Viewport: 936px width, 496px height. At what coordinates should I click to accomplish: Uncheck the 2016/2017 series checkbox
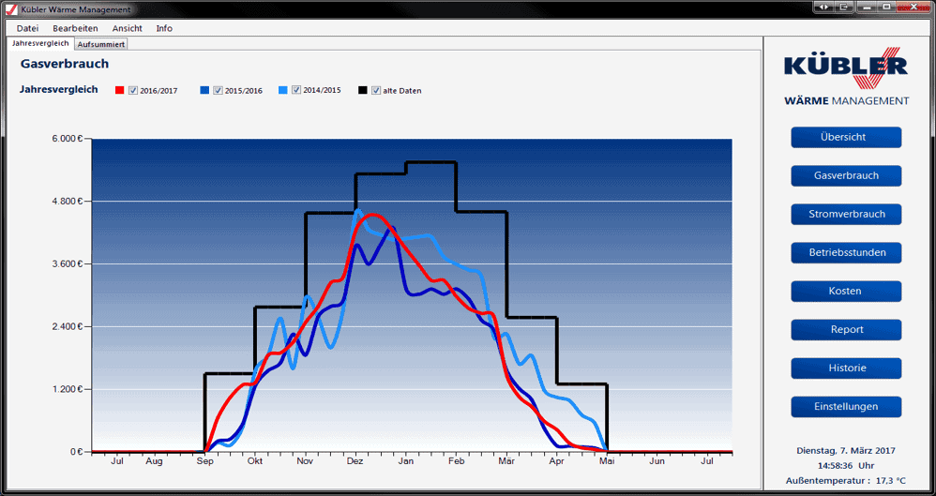point(133,91)
